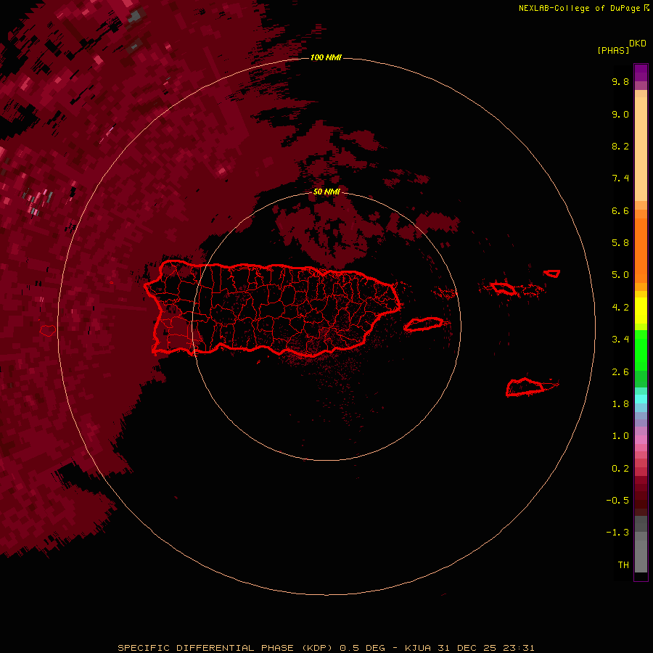Click the Vieques island outline
This screenshot has height=653, width=653.
pos(423,324)
